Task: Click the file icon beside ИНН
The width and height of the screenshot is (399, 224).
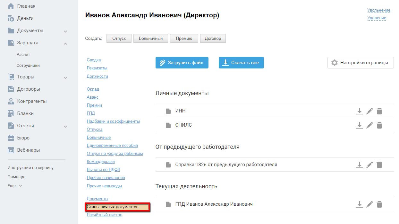Action: [168, 111]
